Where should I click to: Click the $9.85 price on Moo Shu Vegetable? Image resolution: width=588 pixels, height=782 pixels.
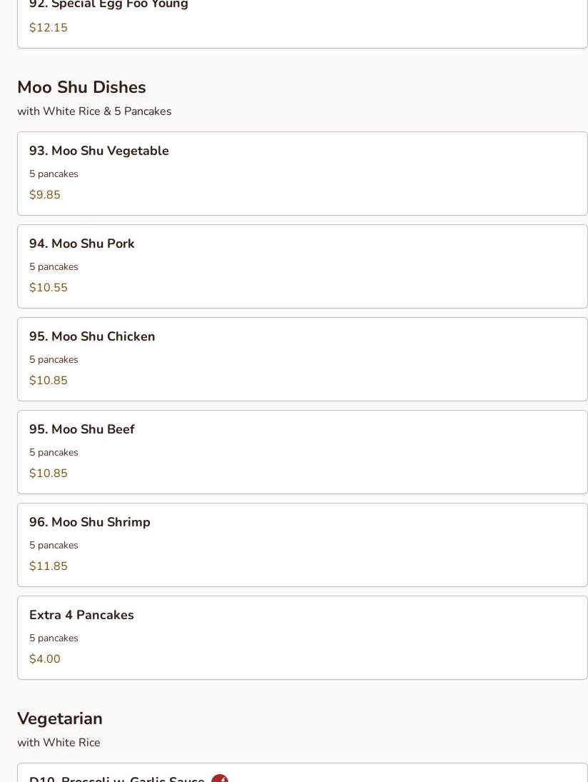tap(45, 195)
